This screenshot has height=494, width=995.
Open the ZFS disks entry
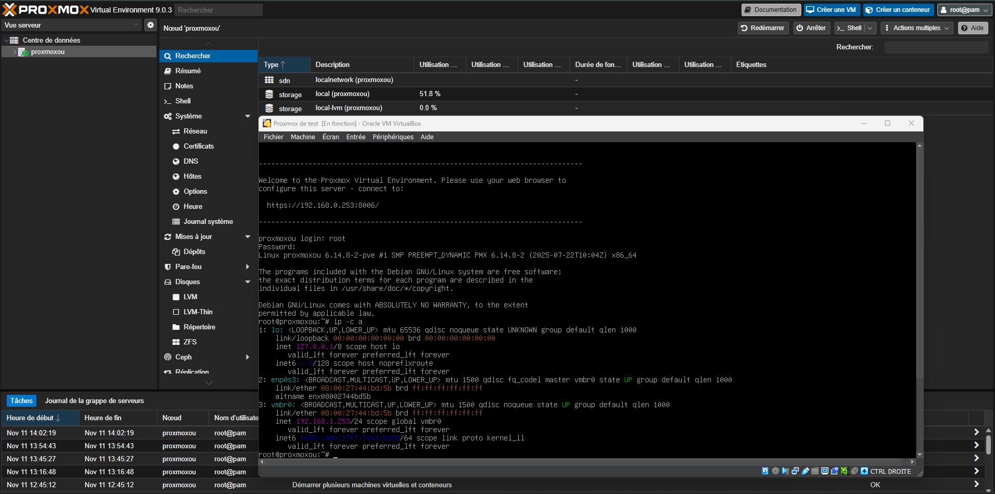(190, 342)
